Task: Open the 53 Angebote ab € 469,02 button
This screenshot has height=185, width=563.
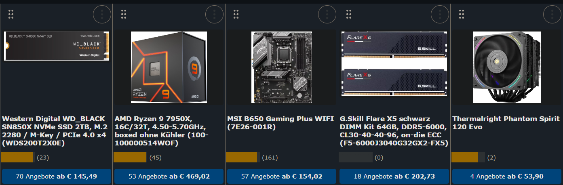Action: click(x=169, y=177)
